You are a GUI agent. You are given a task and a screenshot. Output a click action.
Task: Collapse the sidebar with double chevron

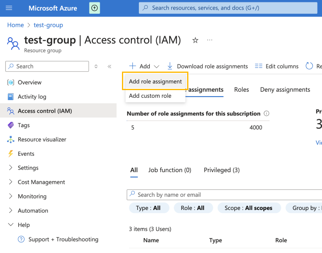coord(109,66)
